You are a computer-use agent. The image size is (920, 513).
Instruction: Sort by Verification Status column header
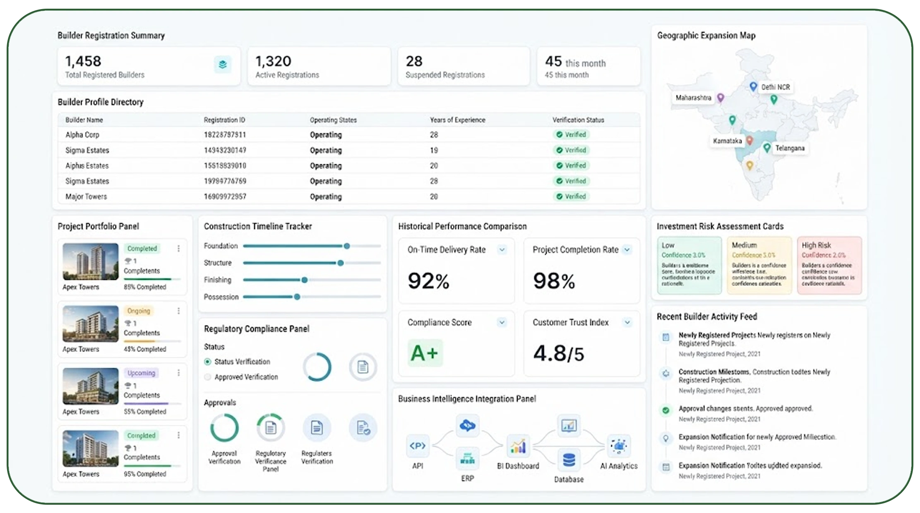[x=578, y=120]
